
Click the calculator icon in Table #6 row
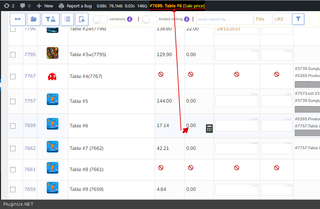[x=209, y=128]
